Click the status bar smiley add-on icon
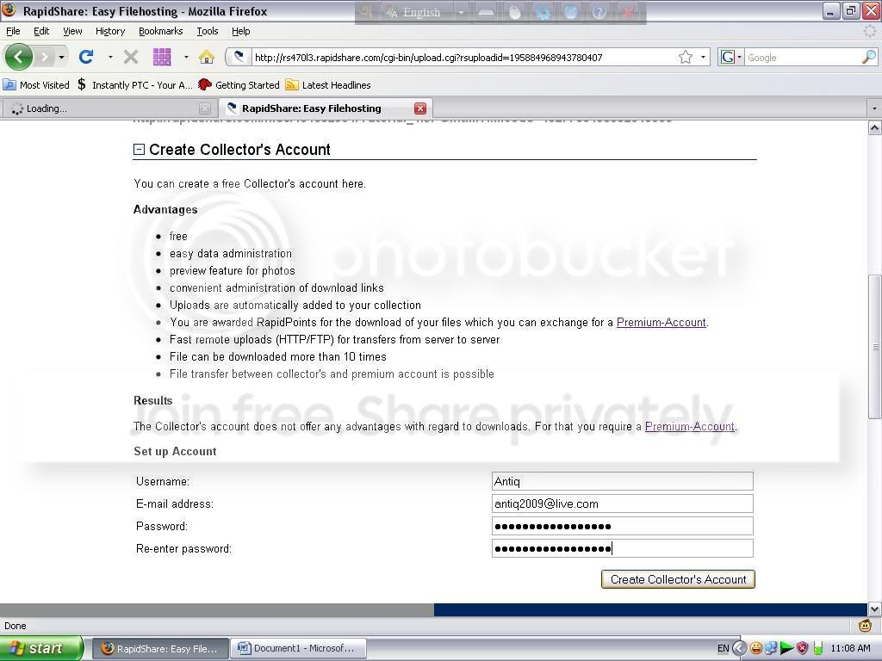This screenshot has height=661, width=882. pyautogui.click(x=865, y=626)
